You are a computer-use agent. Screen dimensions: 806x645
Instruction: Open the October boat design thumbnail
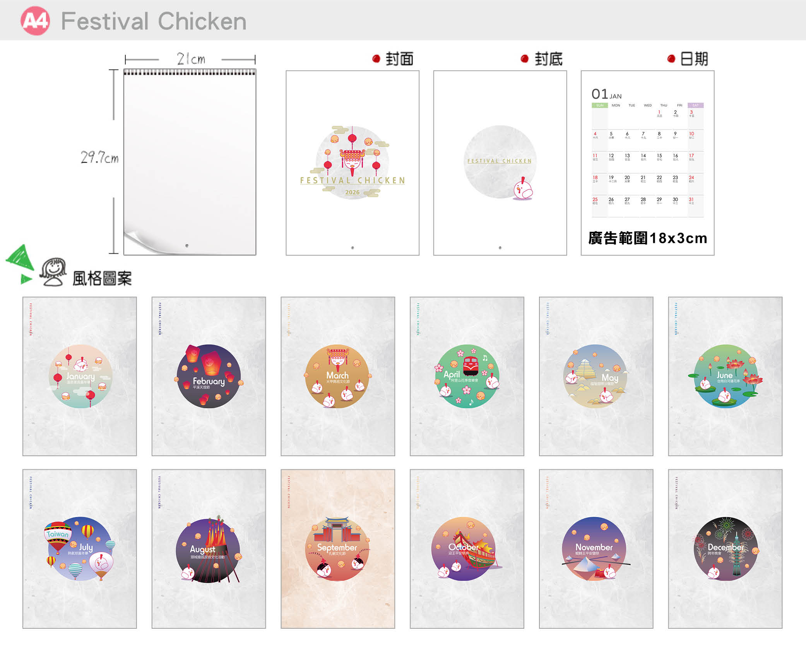click(x=467, y=549)
